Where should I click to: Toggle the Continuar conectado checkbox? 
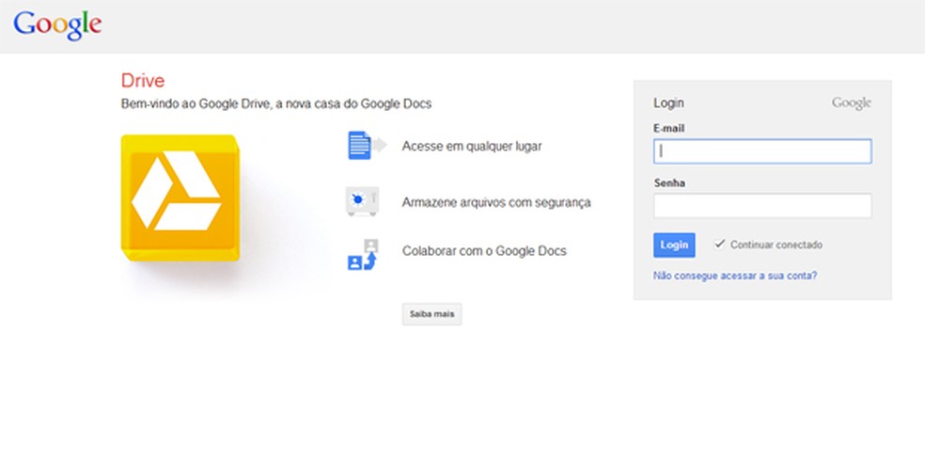click(x=719, y=244)
